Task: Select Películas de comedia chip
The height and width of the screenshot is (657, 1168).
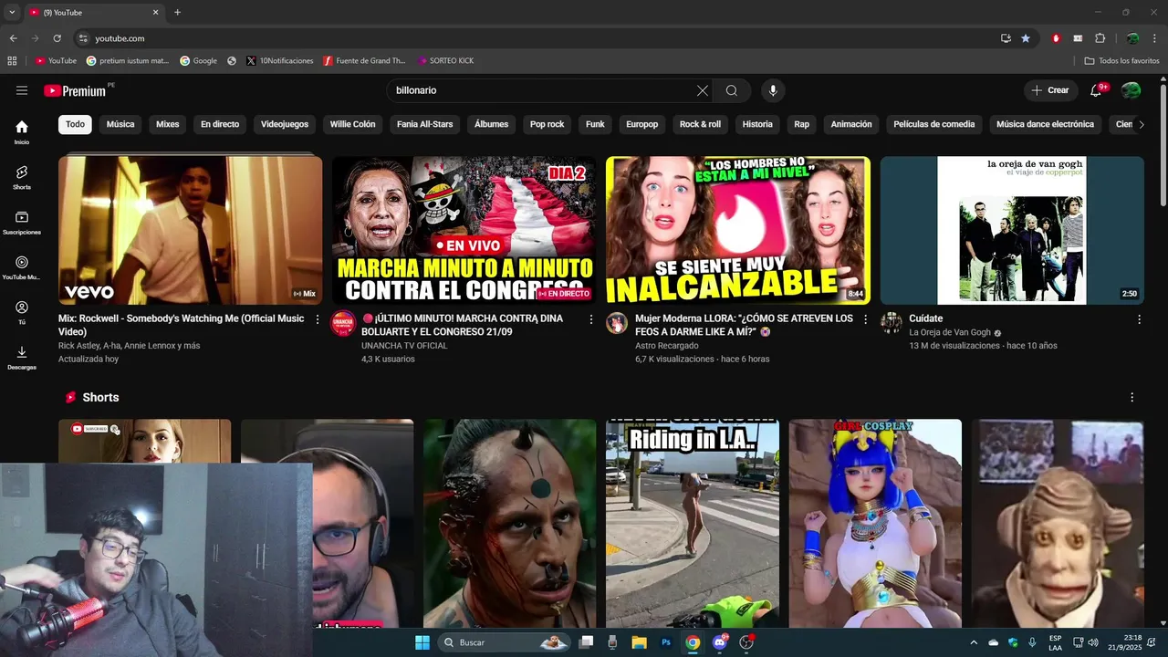Action: pyautogui.click(x=934, y=124)
